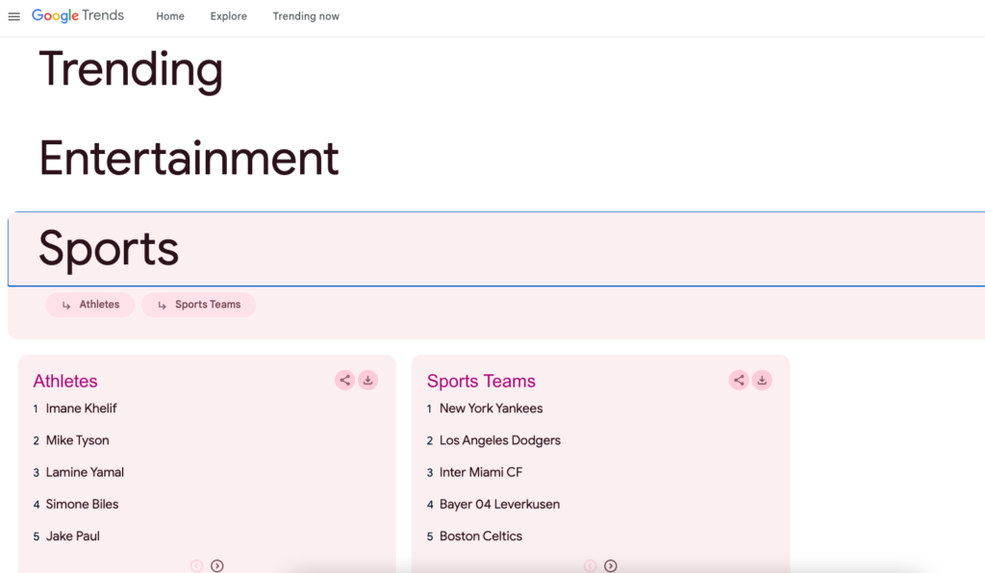
Task: Go to previous page of Athletes
Action: pos(196,566)
